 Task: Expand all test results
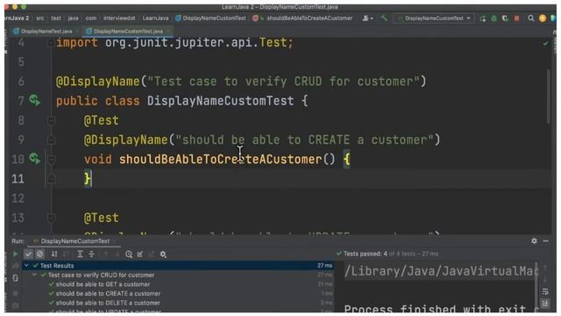coord(80,254)
